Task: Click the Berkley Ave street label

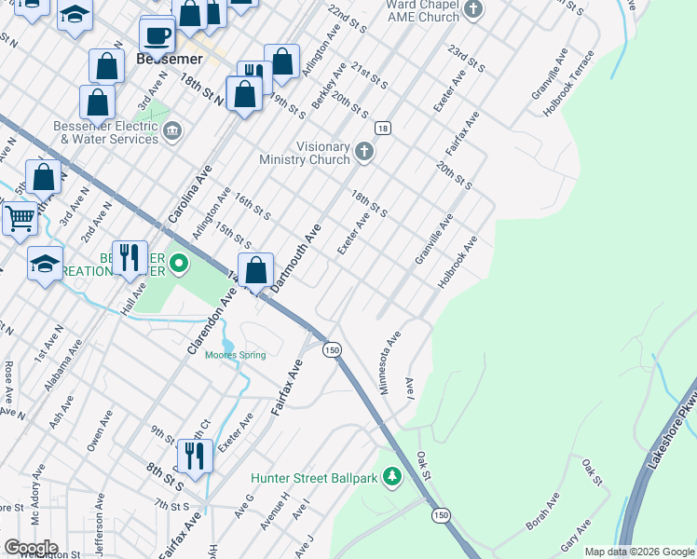Action: tap(329, 87)
